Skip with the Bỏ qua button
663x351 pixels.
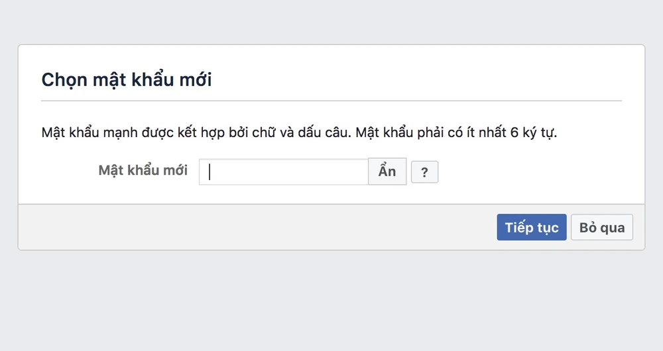point(602,227)
